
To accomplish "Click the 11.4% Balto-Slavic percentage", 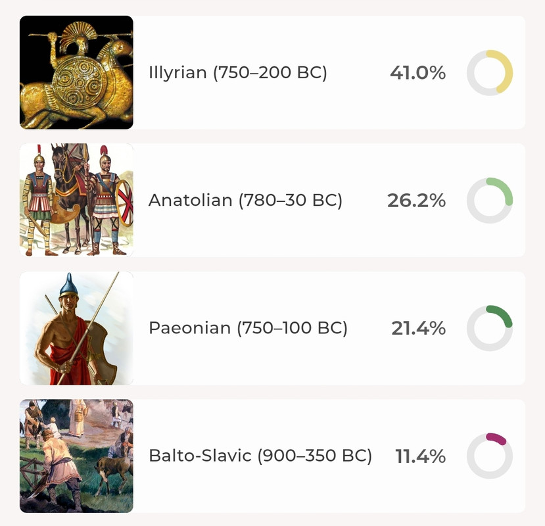I will click(420, 456).
